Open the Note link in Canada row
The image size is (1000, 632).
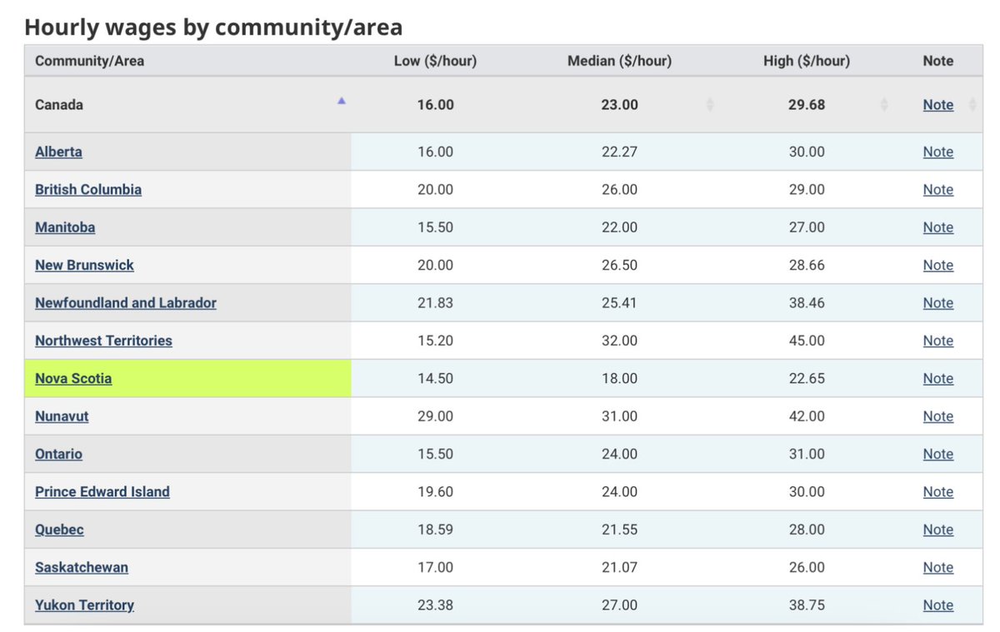coord(938,105)
